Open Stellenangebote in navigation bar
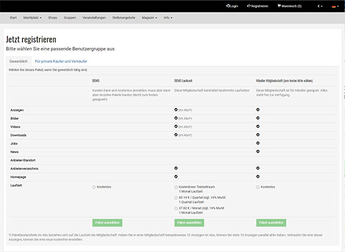Viewport: 345px width, 252px height. [123, 17]
